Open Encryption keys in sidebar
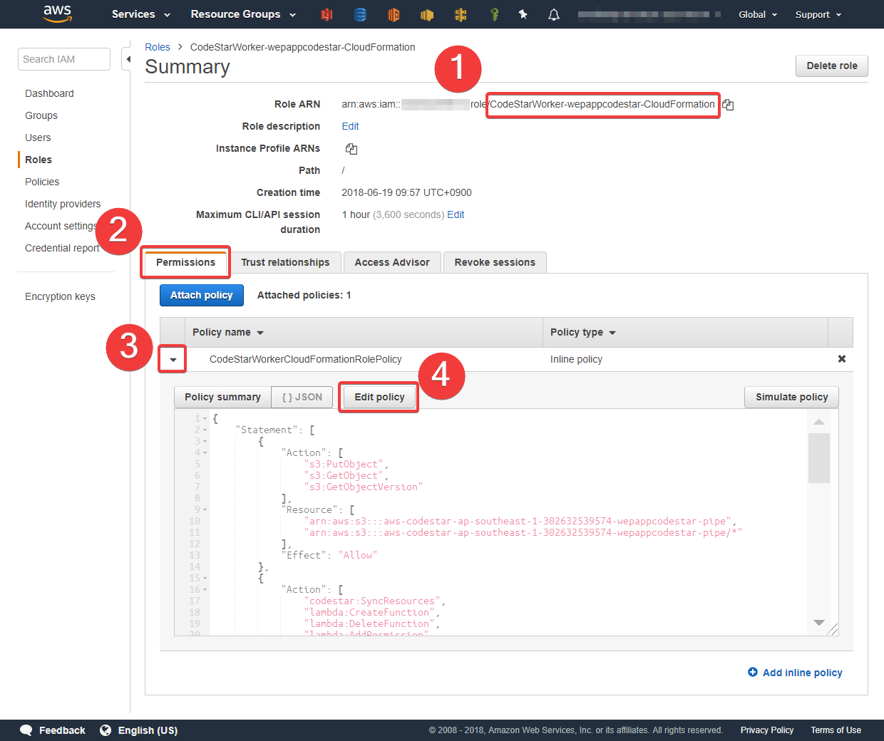The height and width of the screenshot is (741, 884). (60, 296)
